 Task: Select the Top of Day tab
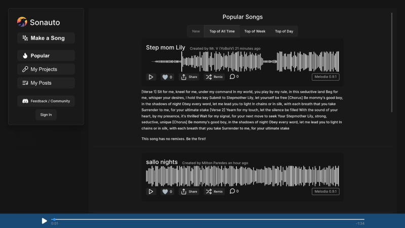(x=284, y=31)
